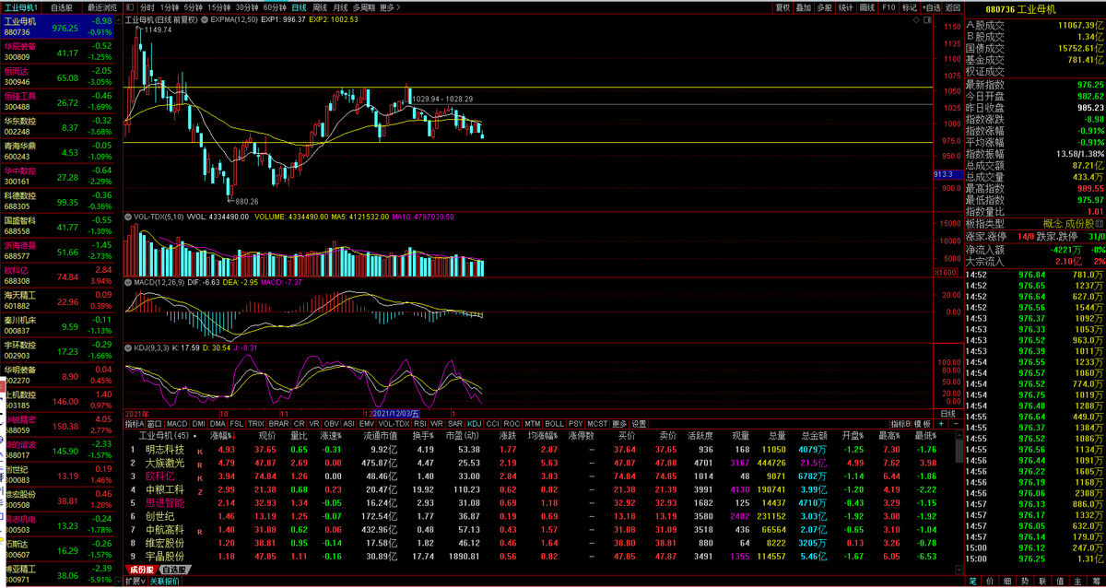Select the 笔 tab in right panel

point(973,582)
